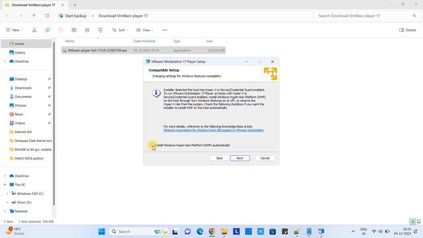423x238 pixels.
Task: Toggle the Details pane button
Action: coord(408,30)
